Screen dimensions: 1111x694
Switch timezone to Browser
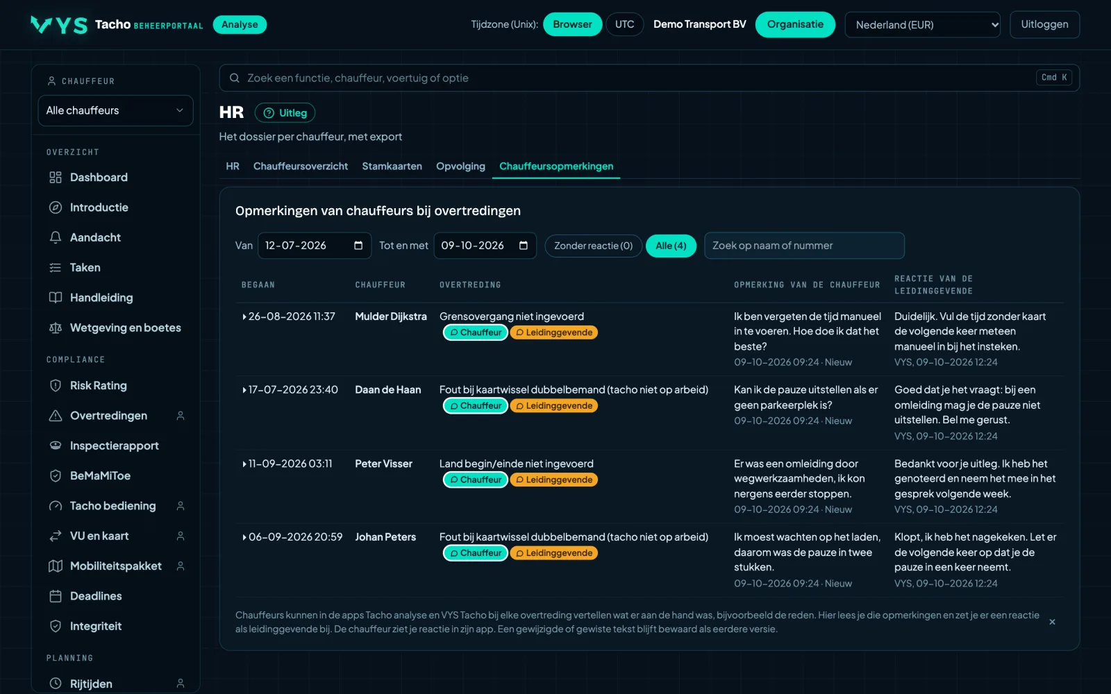tap(572, 24)
